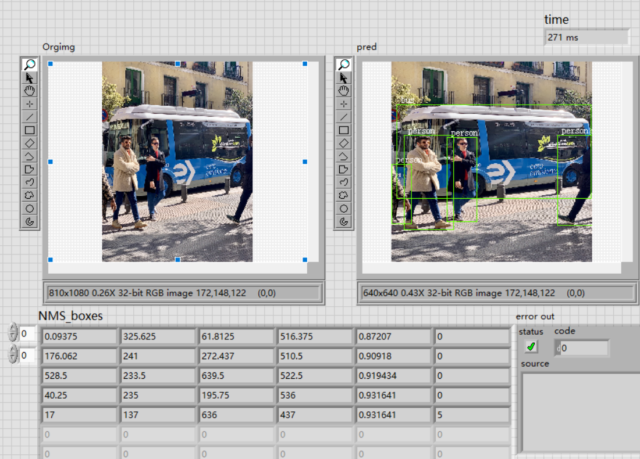Select the Broken Line tool in pred palette
This screenshot has width=640, height=459.
pos(344,156)
